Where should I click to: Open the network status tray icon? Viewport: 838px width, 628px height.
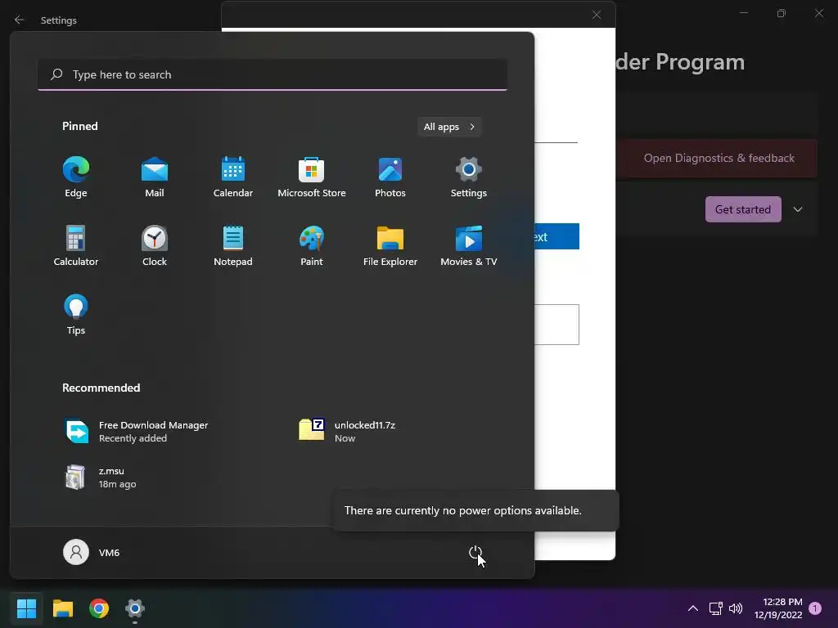[715, 608]
